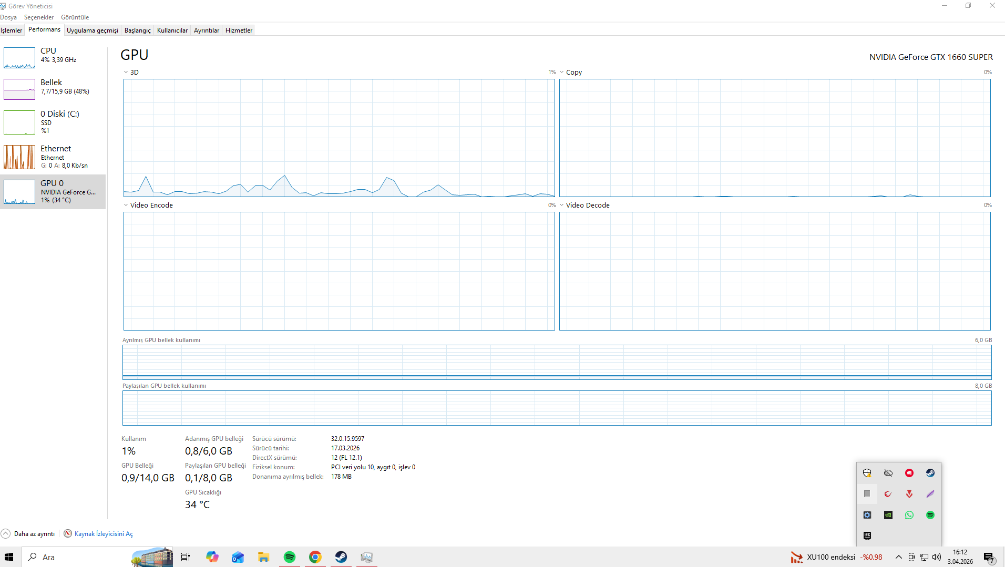Switch to the Başlangıç tab

(x=138, y=30)
